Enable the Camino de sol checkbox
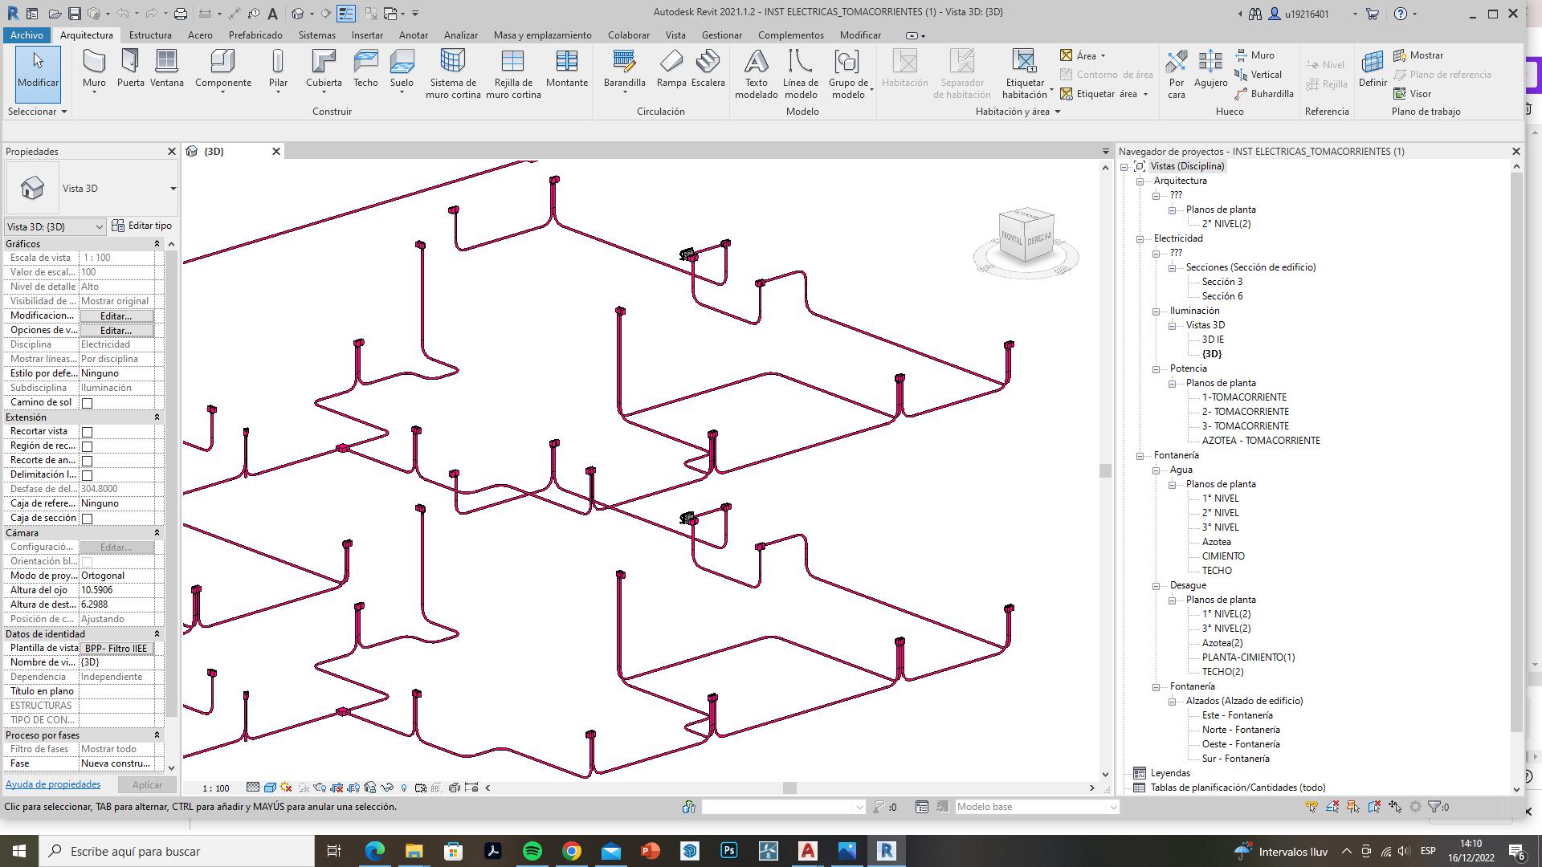Viewport: 1542px width, 867px height. 88,403
